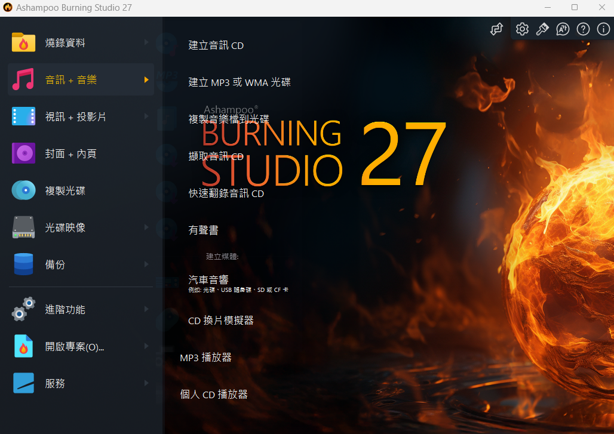Open the 封面 + 內頁 category label
Viewport: 614px width, 434px height.
pos(70,153)
